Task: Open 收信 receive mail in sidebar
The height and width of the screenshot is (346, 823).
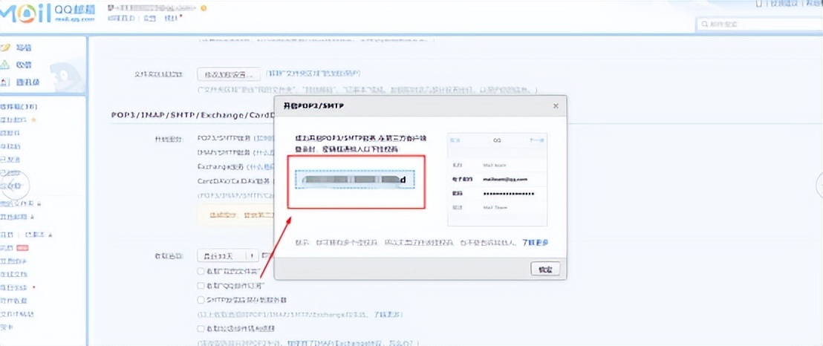Action: point(23,65)
